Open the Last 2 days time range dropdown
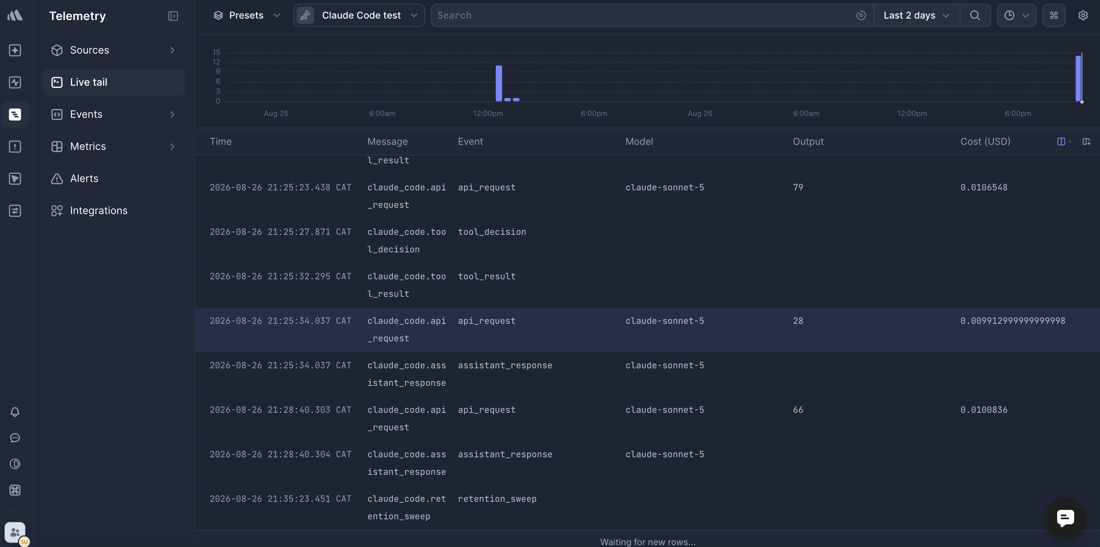Image resolution: width=1100 pixels, height=547 pixels. click(x=916, y=15)
